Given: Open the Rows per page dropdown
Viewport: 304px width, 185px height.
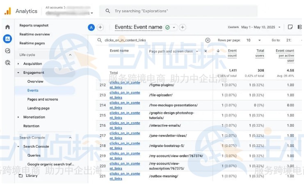Looking at the screenshot, I should coord(253,40).
